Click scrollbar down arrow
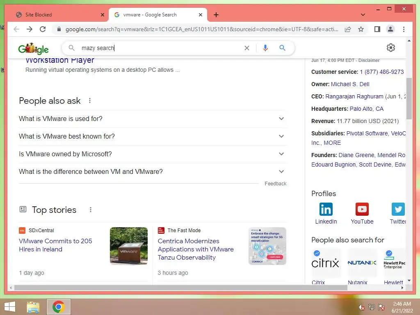 [x=409, y=281]
